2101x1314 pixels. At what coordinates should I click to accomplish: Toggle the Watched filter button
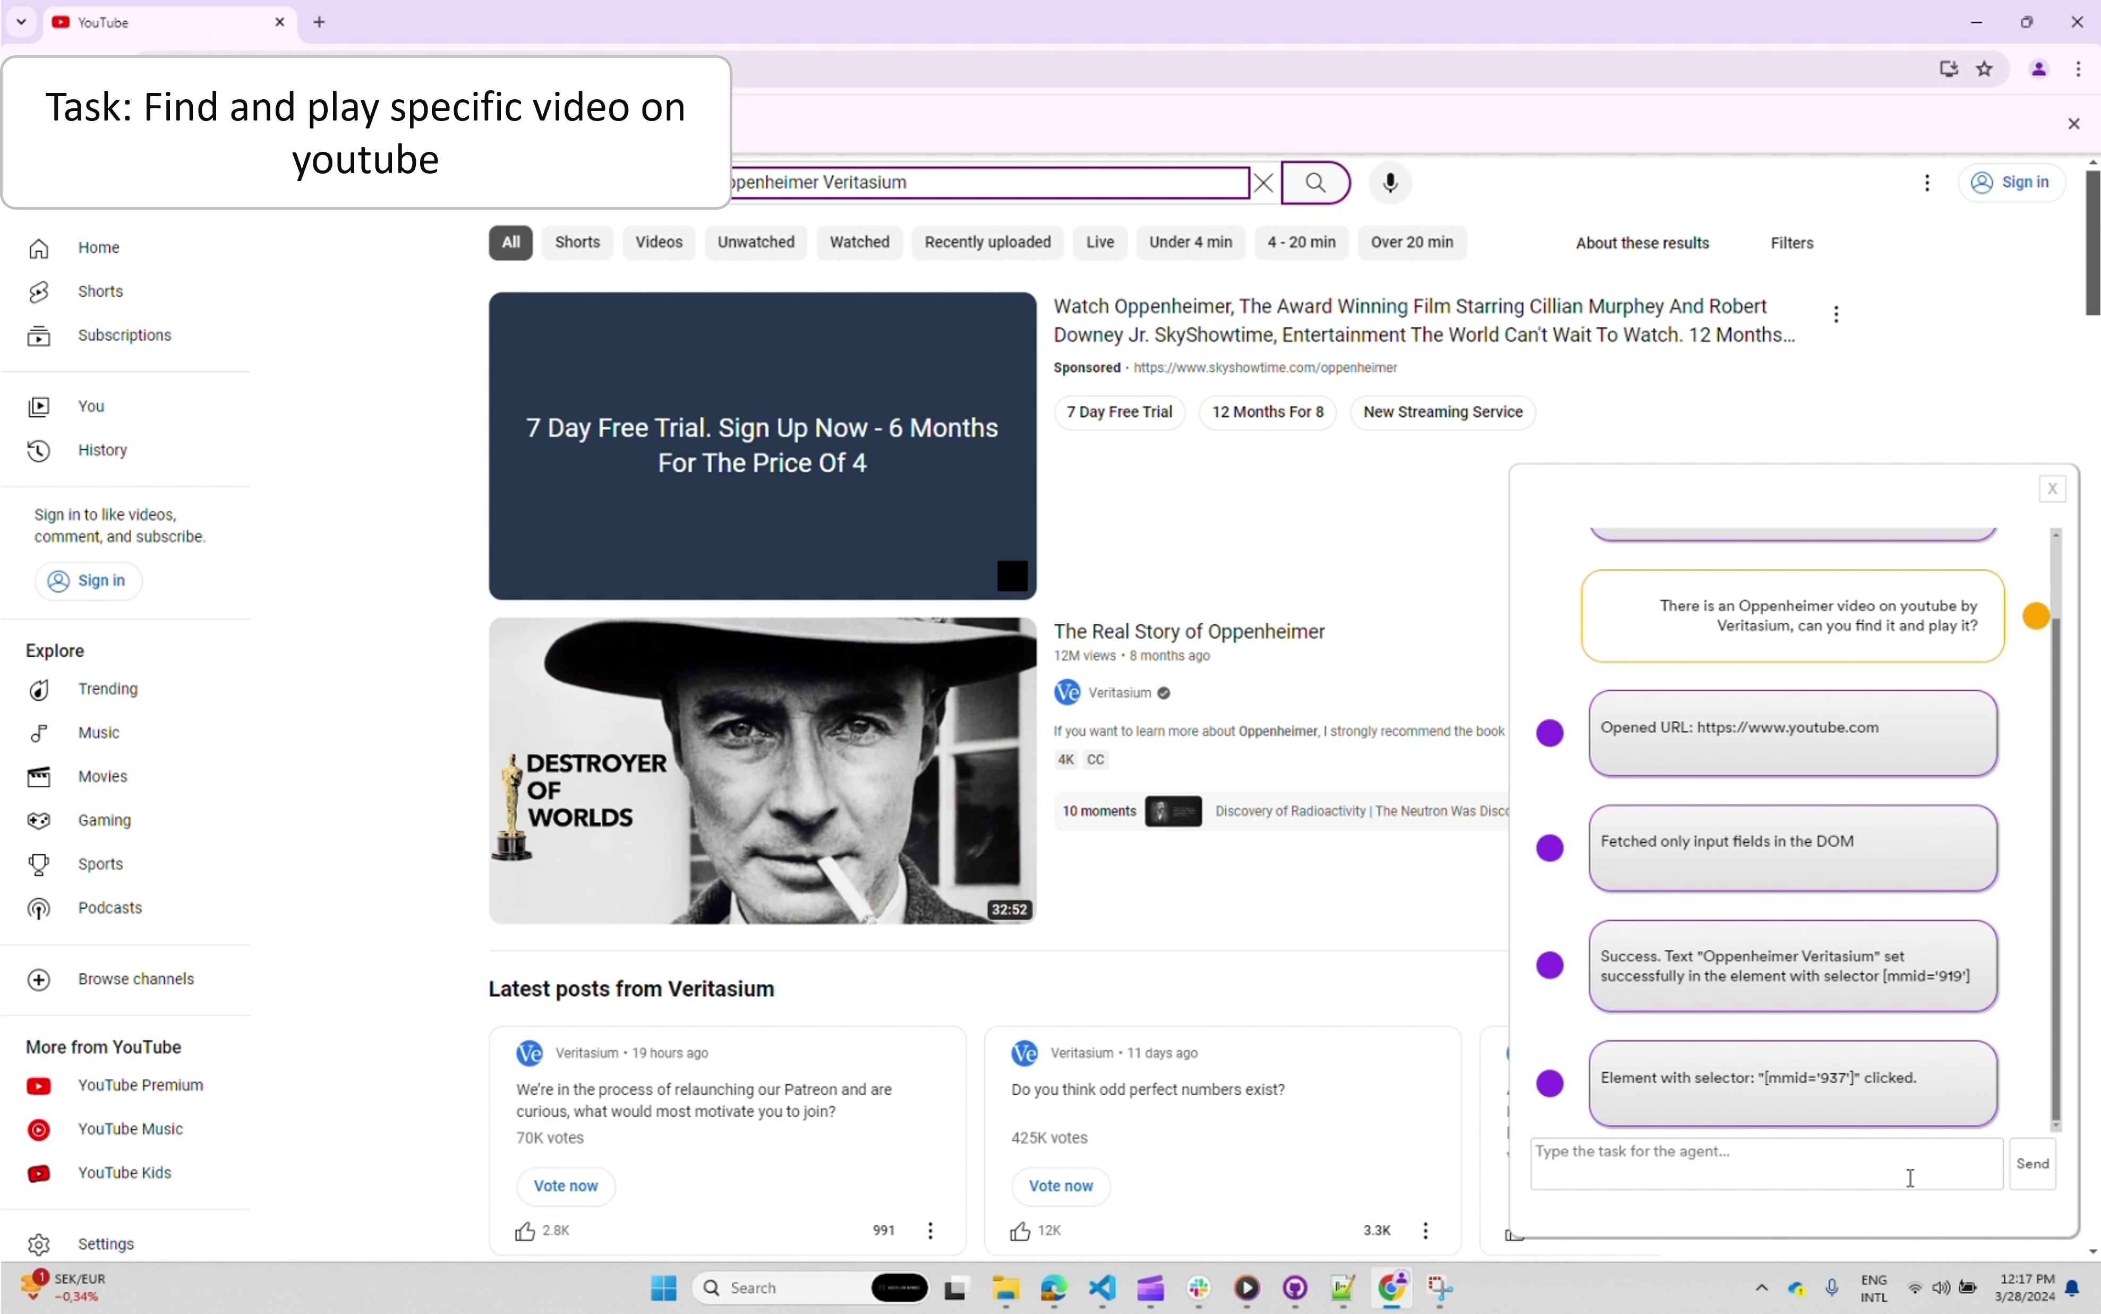[x=858, y=242]
